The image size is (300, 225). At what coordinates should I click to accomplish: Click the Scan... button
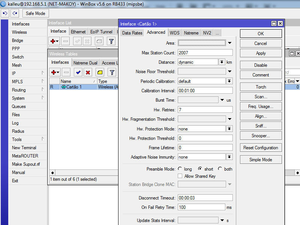click(261, 97)
